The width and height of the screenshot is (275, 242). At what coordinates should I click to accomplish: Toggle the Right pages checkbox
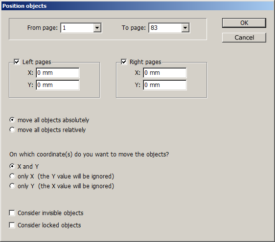pos(124,62)
